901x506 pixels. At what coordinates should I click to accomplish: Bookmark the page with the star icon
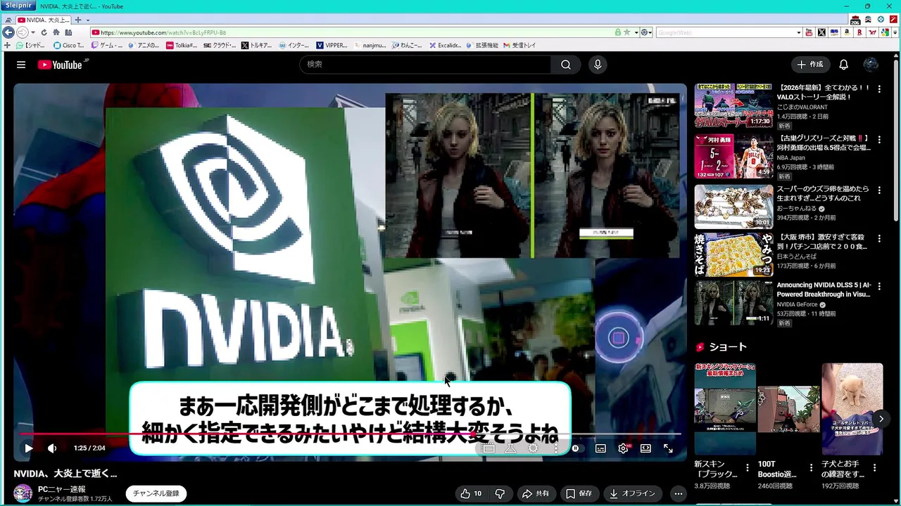coord(626,32)
